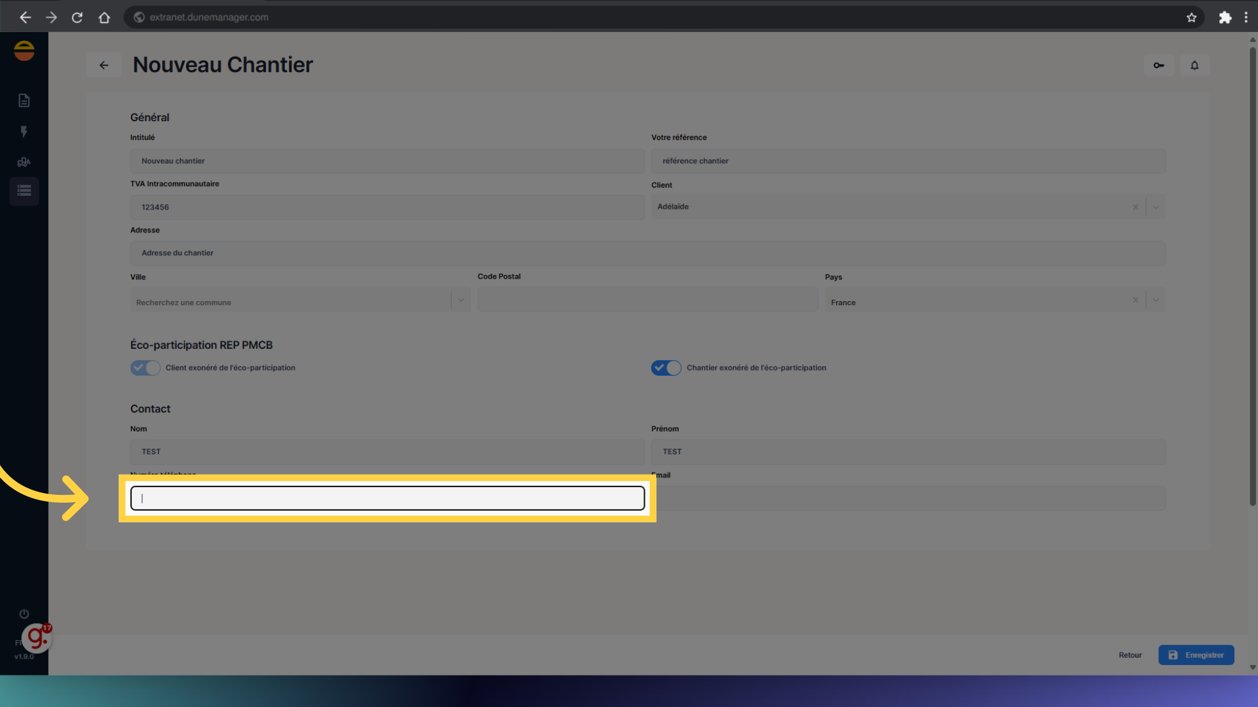1258x707 pixels.
Task: Click the key icon in header
Action: click(x=1158, y=65)
